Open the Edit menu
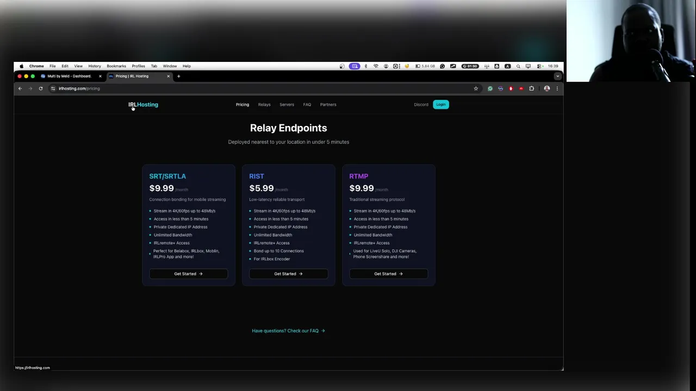 [65, 66]
